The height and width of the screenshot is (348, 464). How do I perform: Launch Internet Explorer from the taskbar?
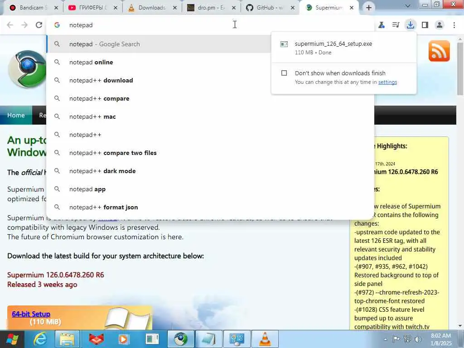click(40, 339)
